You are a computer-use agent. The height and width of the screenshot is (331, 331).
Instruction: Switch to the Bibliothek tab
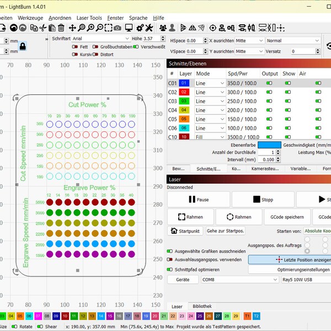(202, 306)
